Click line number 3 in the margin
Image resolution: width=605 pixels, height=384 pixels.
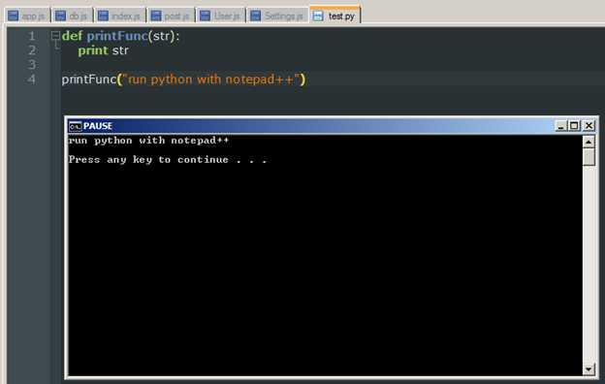[x=32, y=65]
